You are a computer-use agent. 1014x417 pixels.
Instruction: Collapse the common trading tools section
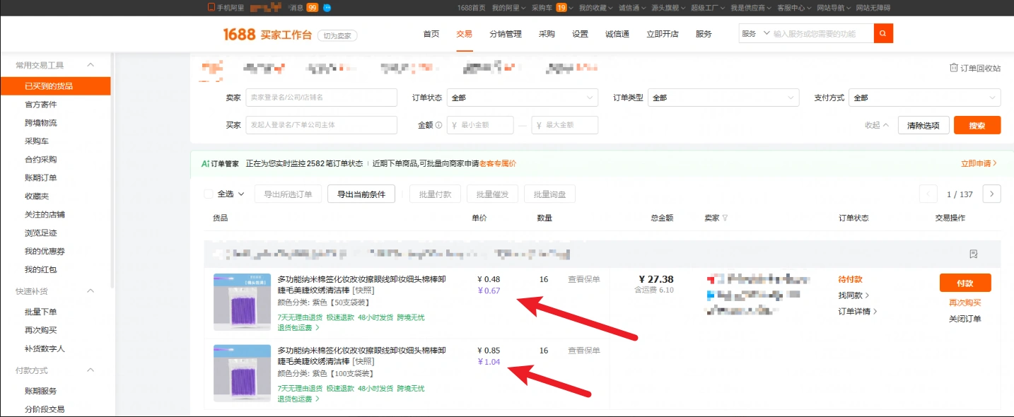click(91, 65)
